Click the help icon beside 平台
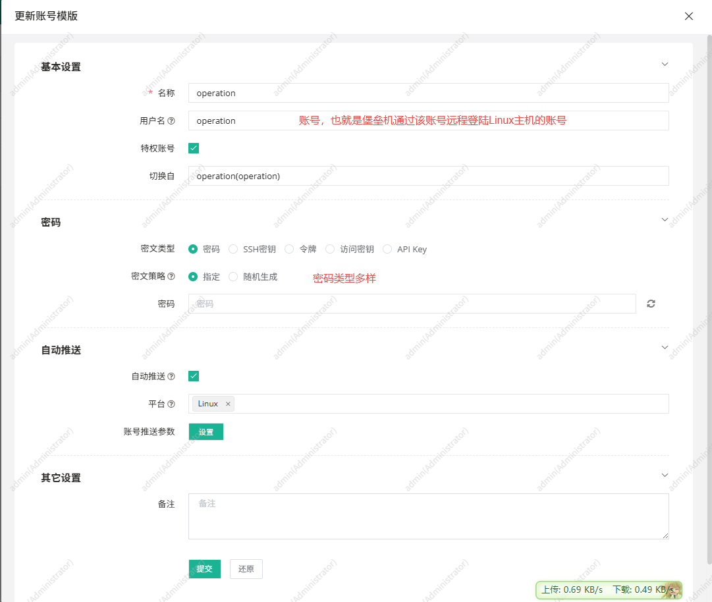 click(173, 404)
